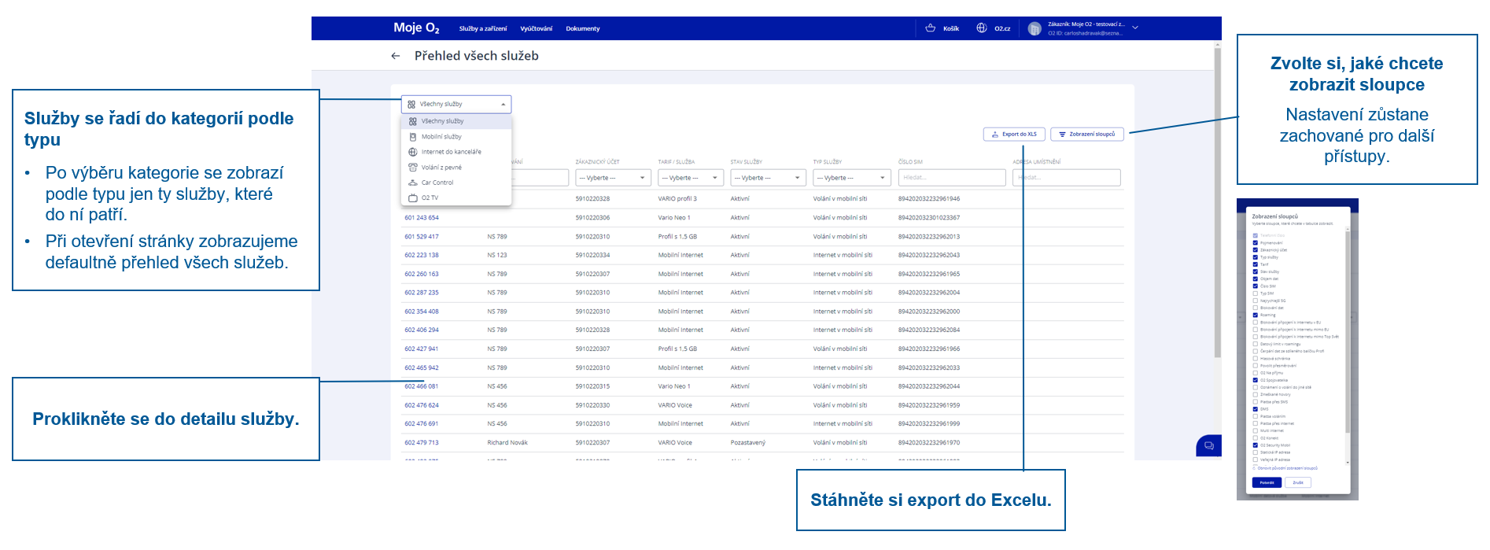Open service detail for 602 466 081
The width and height of the screenshot is (1490, 550).
(422, 386)
